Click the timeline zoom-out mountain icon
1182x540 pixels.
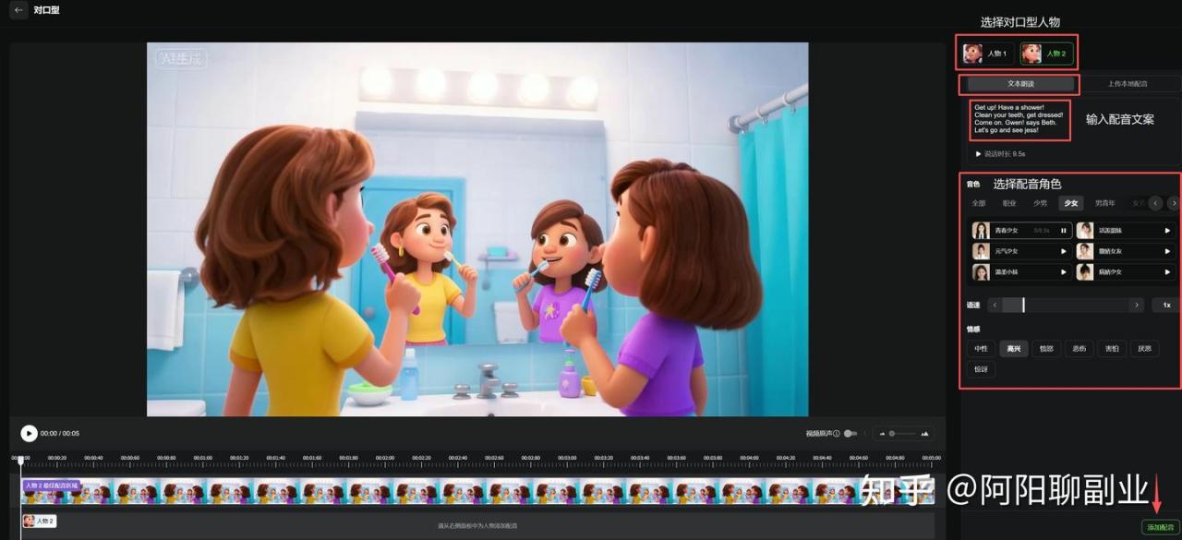pos(882,433)
